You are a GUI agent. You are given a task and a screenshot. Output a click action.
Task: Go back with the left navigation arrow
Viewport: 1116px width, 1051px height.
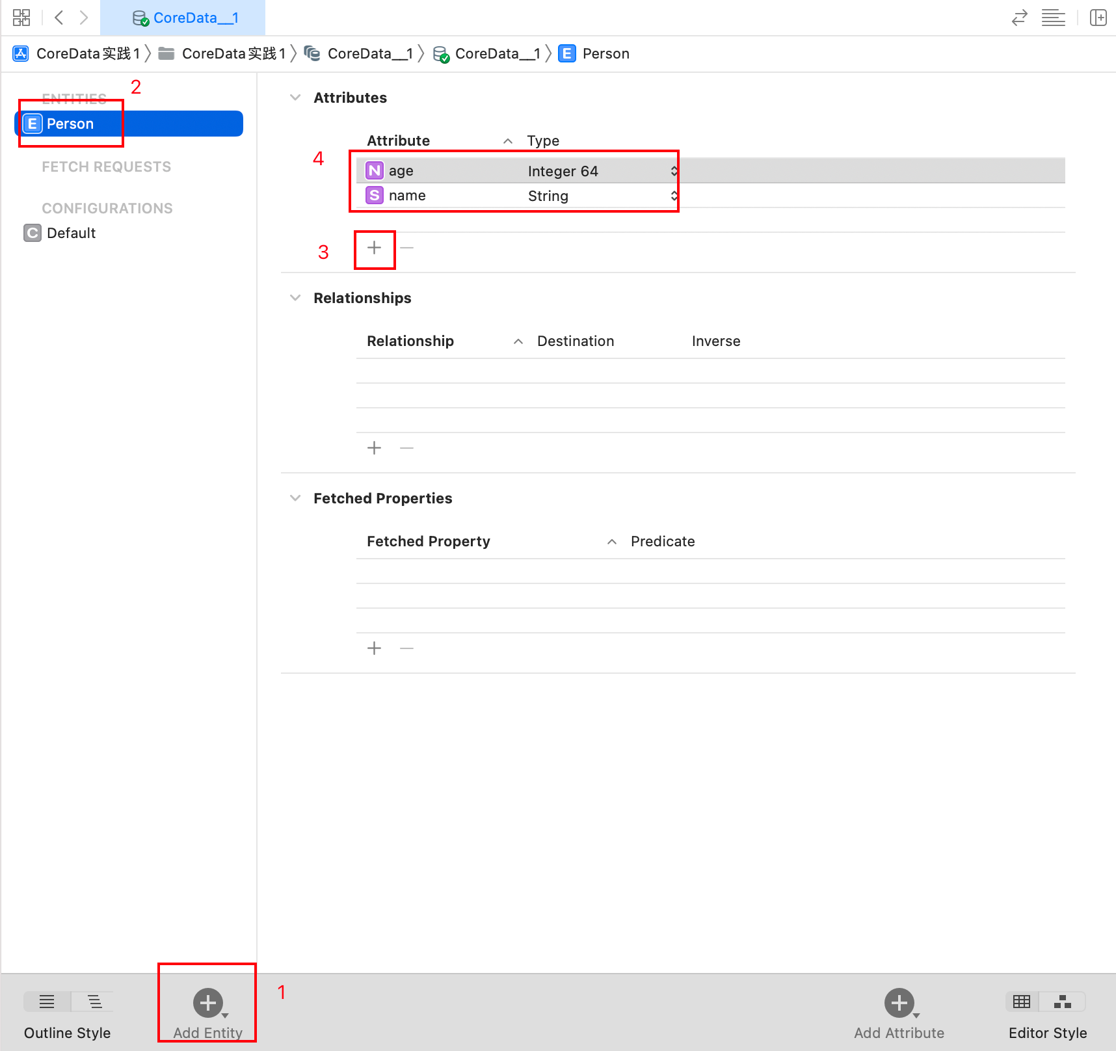[59, 18]
